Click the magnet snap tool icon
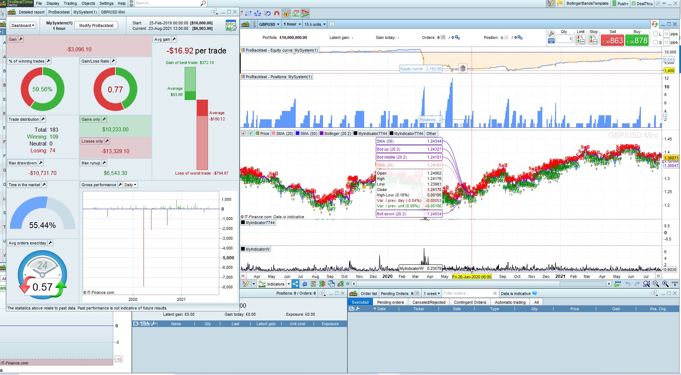Viewport: 681px width, 375px height. (277, 14)
